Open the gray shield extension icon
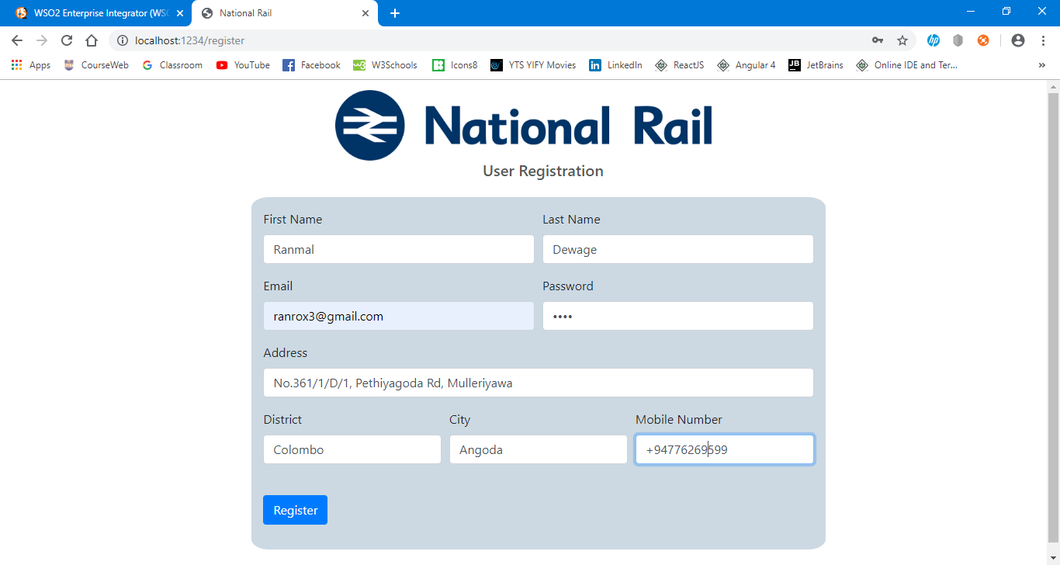The height and width of the screenshot is (565, 1060). pos(958,40)
